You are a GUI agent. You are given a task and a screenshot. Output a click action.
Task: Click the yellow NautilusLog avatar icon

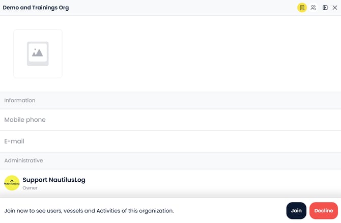pos(12,183)
